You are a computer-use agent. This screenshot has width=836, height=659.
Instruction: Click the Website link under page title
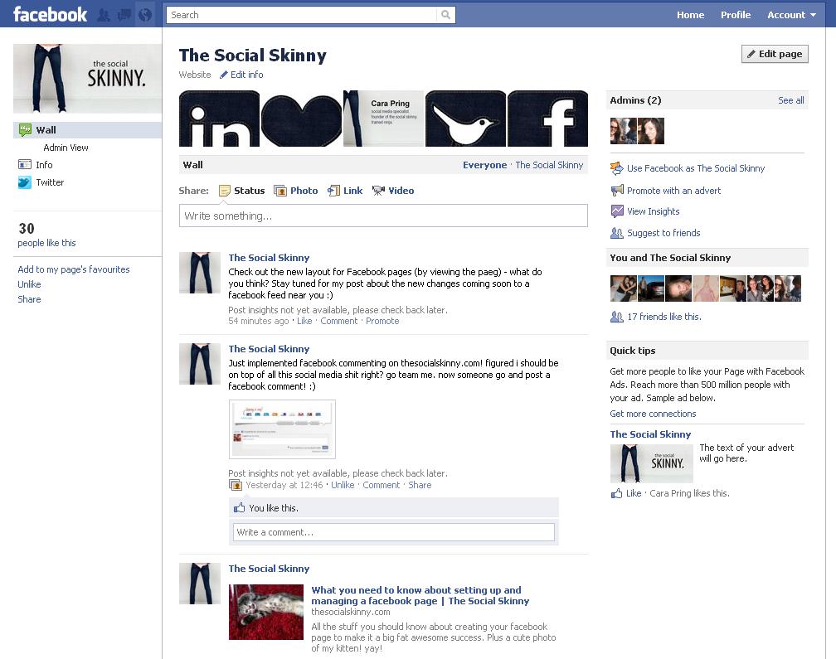195,75
